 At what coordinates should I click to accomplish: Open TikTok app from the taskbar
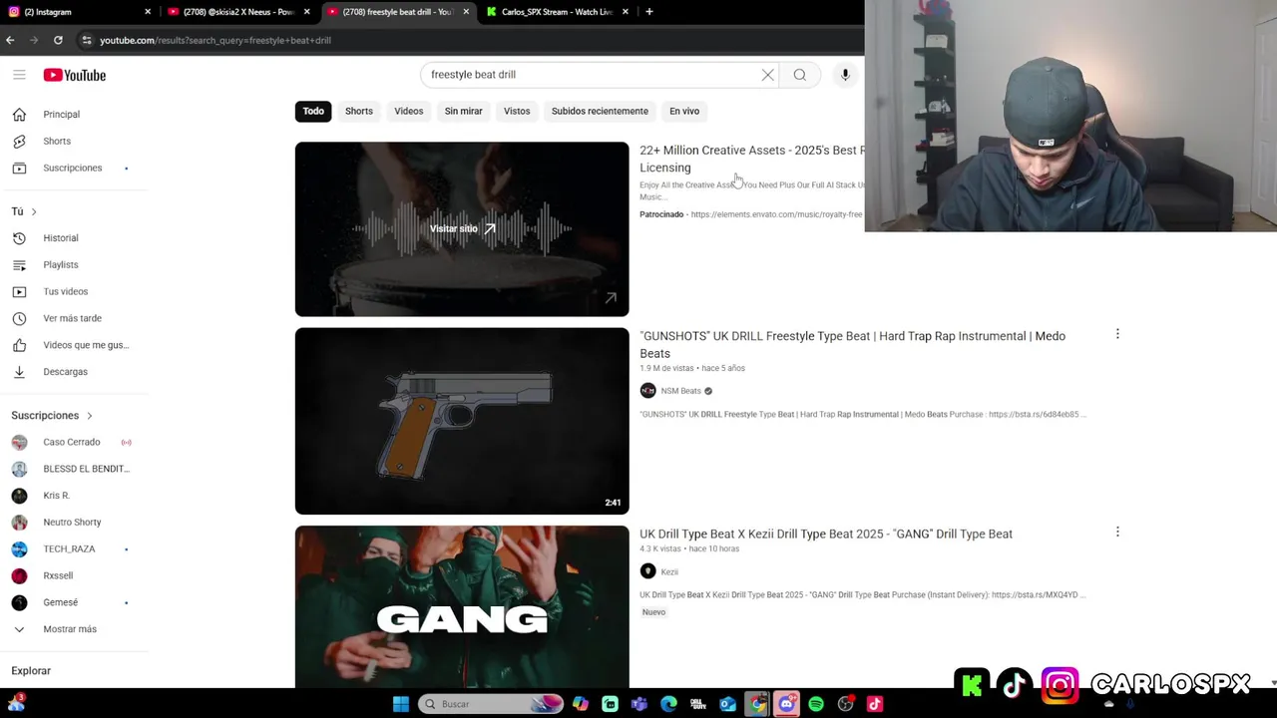875,704
